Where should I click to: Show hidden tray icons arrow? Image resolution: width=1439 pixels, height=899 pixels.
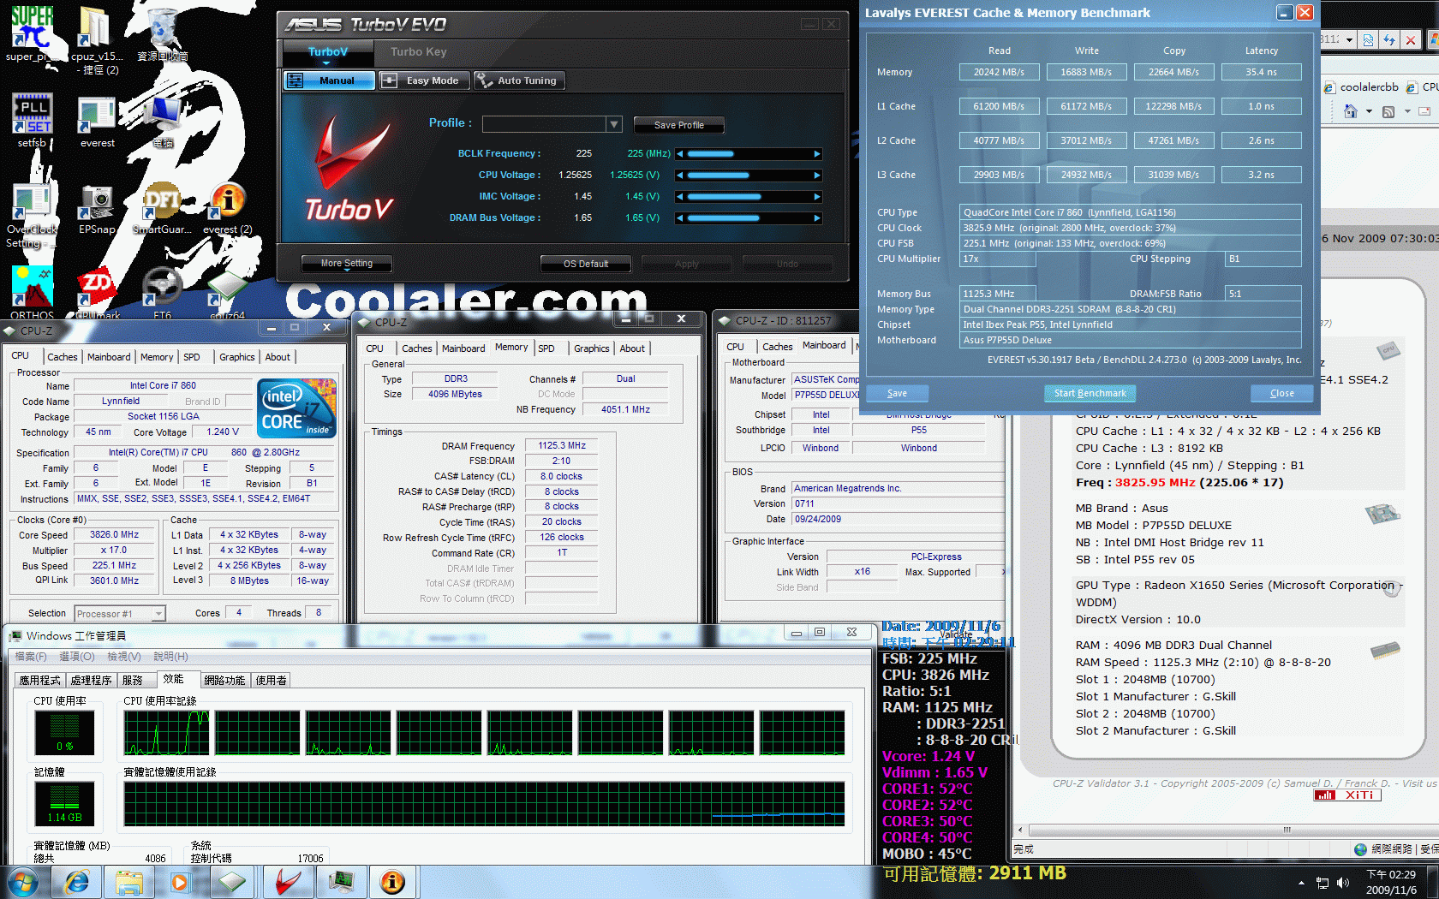[x=1301, y=883]
